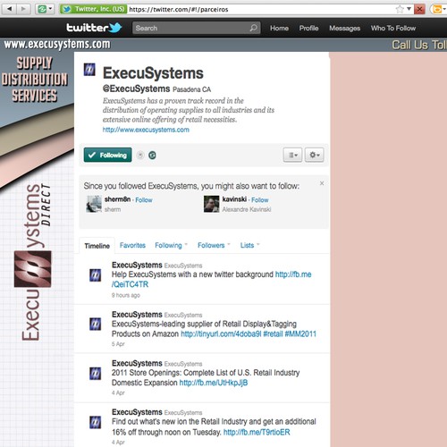Switch to Favorites tab
447x447 pixels.
click(x=132, y=245)
